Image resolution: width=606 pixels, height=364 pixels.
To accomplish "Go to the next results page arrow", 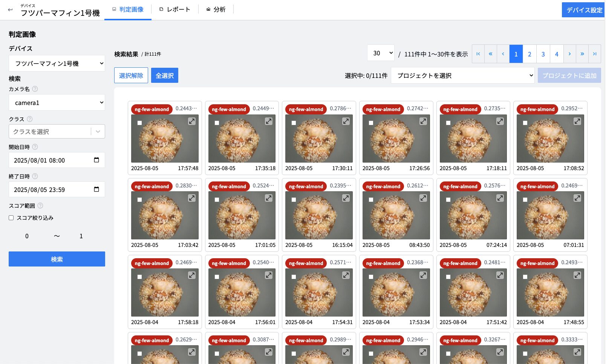I will point(569,54).
